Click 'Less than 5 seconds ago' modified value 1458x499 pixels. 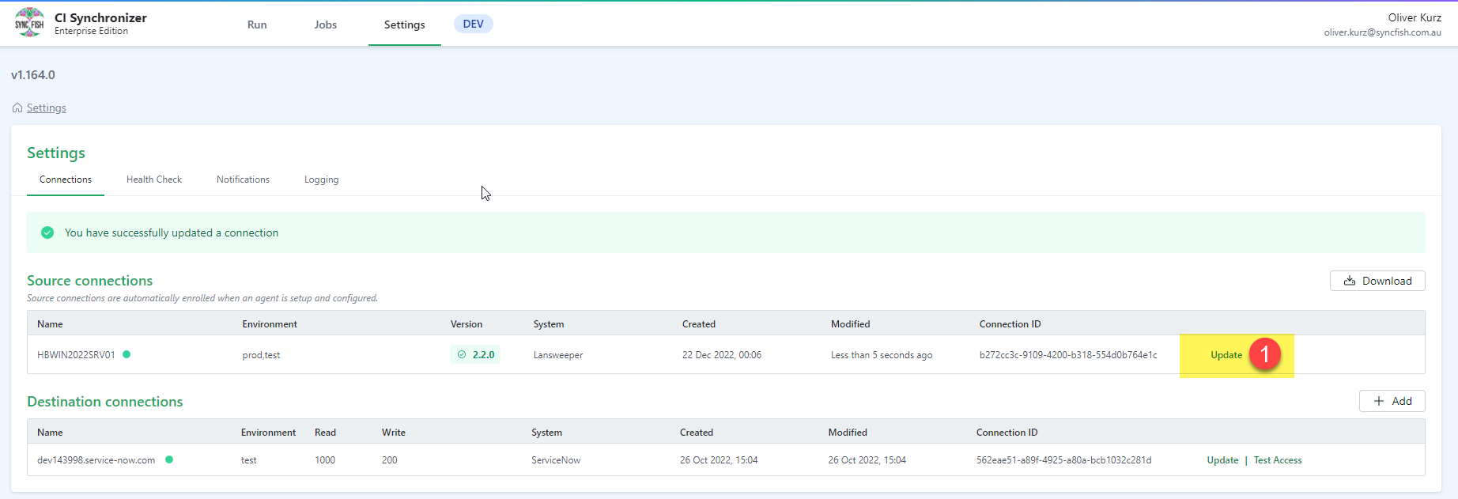tap(882, 355)
